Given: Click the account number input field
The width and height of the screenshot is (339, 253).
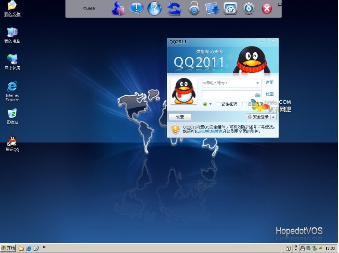Looking at the screenshot, I should coord(232,83).
